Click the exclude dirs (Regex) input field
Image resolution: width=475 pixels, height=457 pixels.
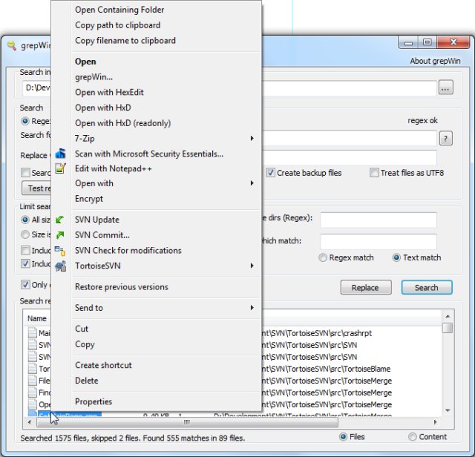coord(379,220)
